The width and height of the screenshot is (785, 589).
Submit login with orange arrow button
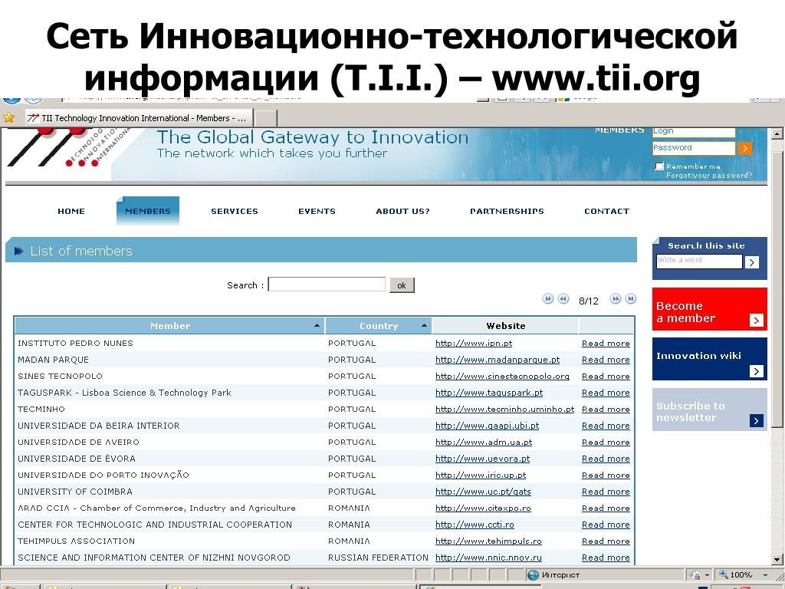[x=745, y=148]
